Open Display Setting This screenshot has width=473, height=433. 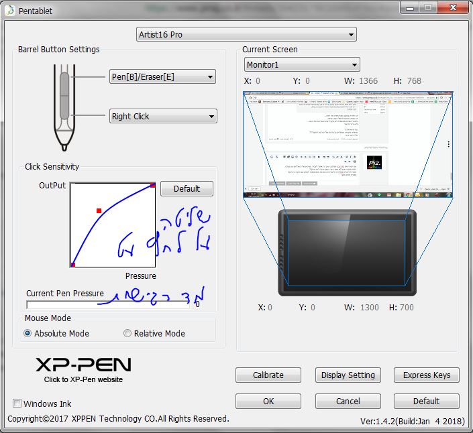pos(348,375)
